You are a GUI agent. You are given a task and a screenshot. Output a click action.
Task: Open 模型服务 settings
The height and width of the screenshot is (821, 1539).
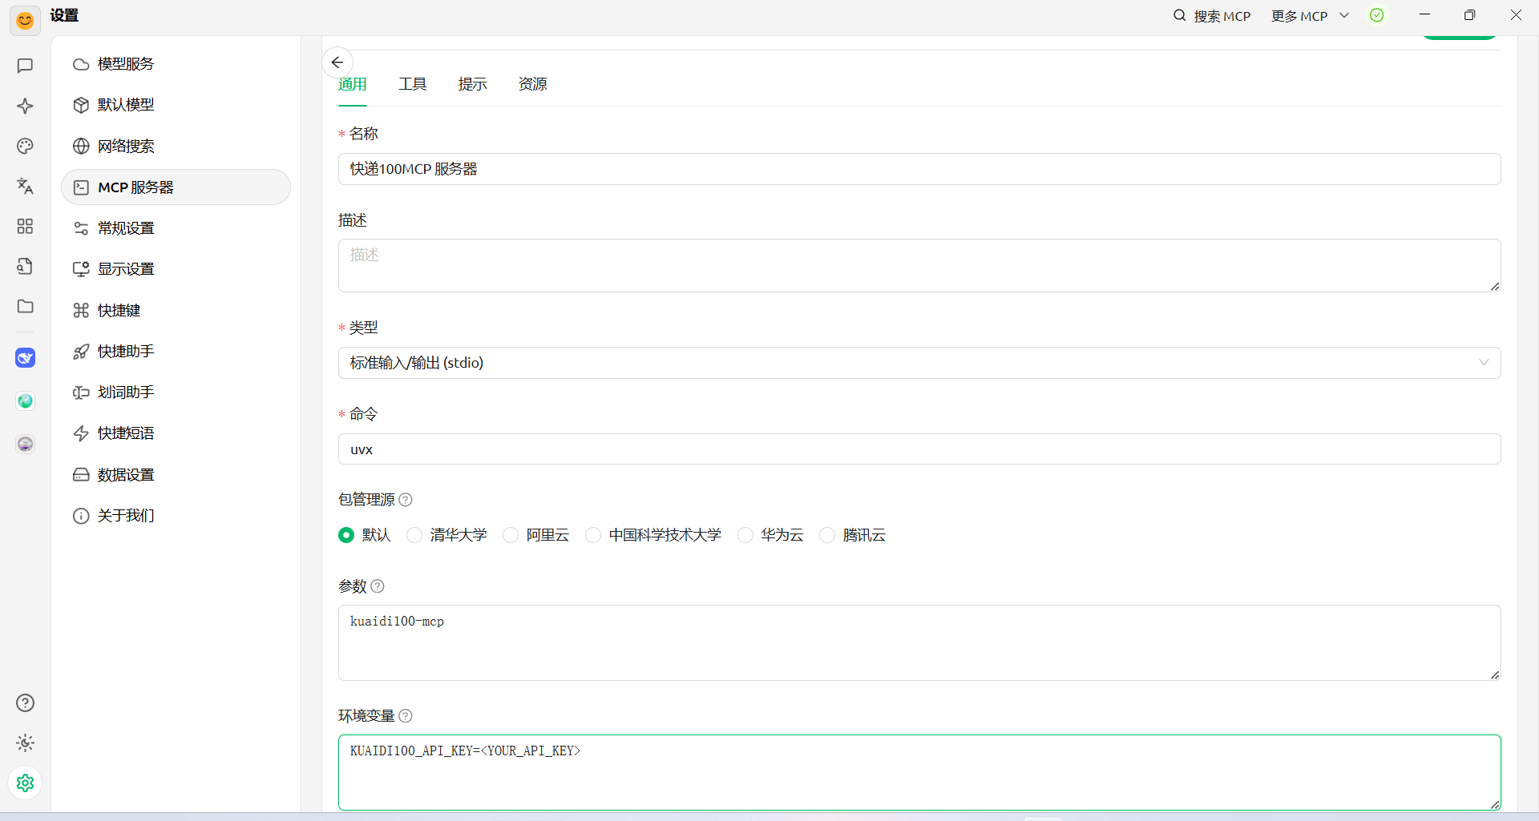(176, 64)
